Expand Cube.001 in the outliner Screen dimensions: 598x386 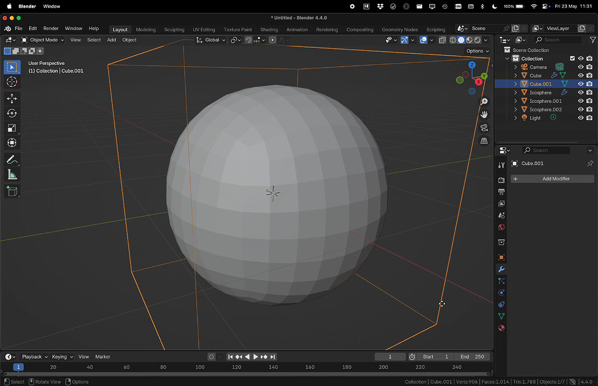(516, 84)
